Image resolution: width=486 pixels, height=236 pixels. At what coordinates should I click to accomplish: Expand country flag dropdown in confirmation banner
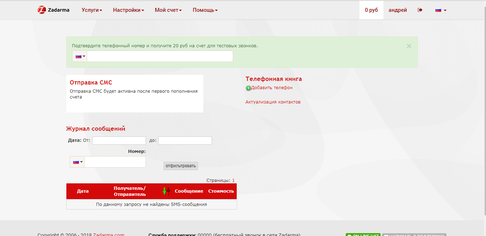[80, 56]
